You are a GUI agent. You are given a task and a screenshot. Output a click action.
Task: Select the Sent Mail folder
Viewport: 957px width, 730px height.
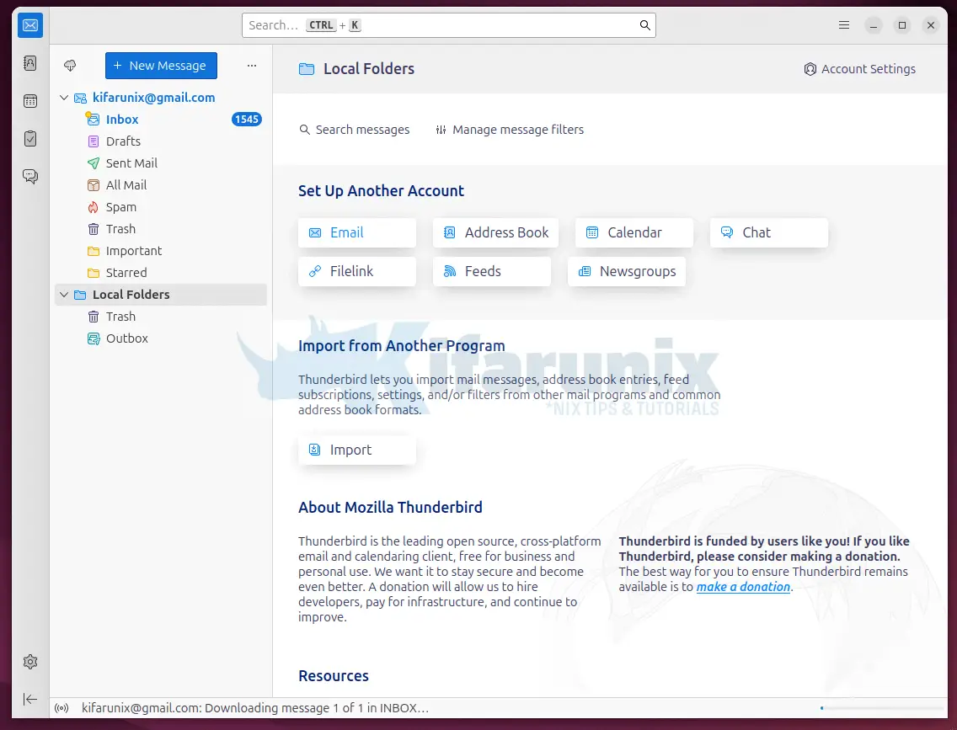pyautogui.click(x=131, y=163)
